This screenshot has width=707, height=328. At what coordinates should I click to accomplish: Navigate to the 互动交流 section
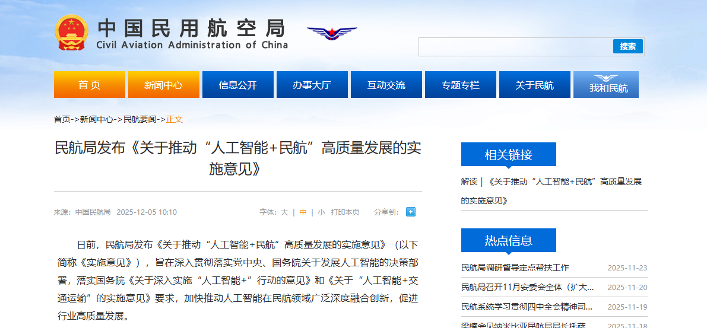coord(386,85)
